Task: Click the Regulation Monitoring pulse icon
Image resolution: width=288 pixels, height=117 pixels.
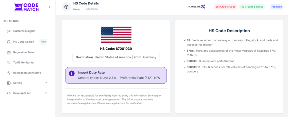Action: click(9, 73)
